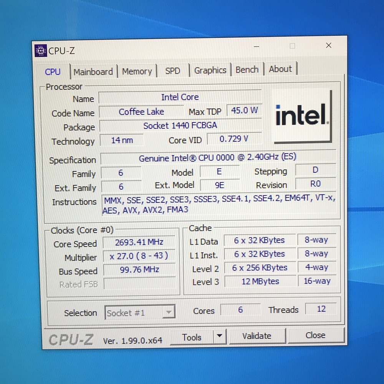Switch to the Graphics tab

click(210, 70)
